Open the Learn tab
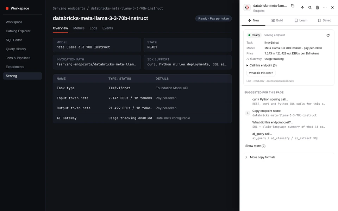 point(301,20)
